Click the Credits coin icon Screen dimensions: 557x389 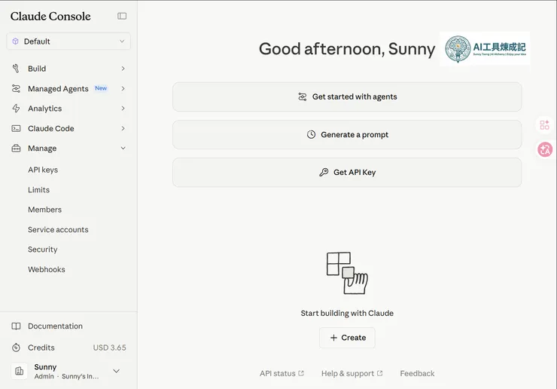tap(16, 348)
